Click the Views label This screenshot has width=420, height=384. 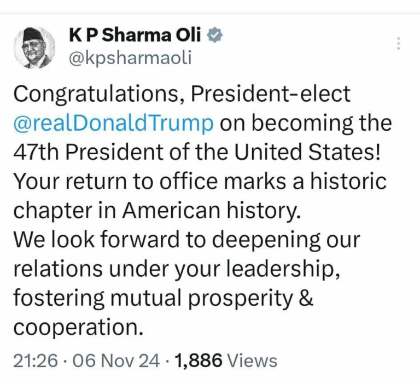252,360
